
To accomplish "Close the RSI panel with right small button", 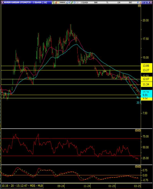I will pos(139,130).
